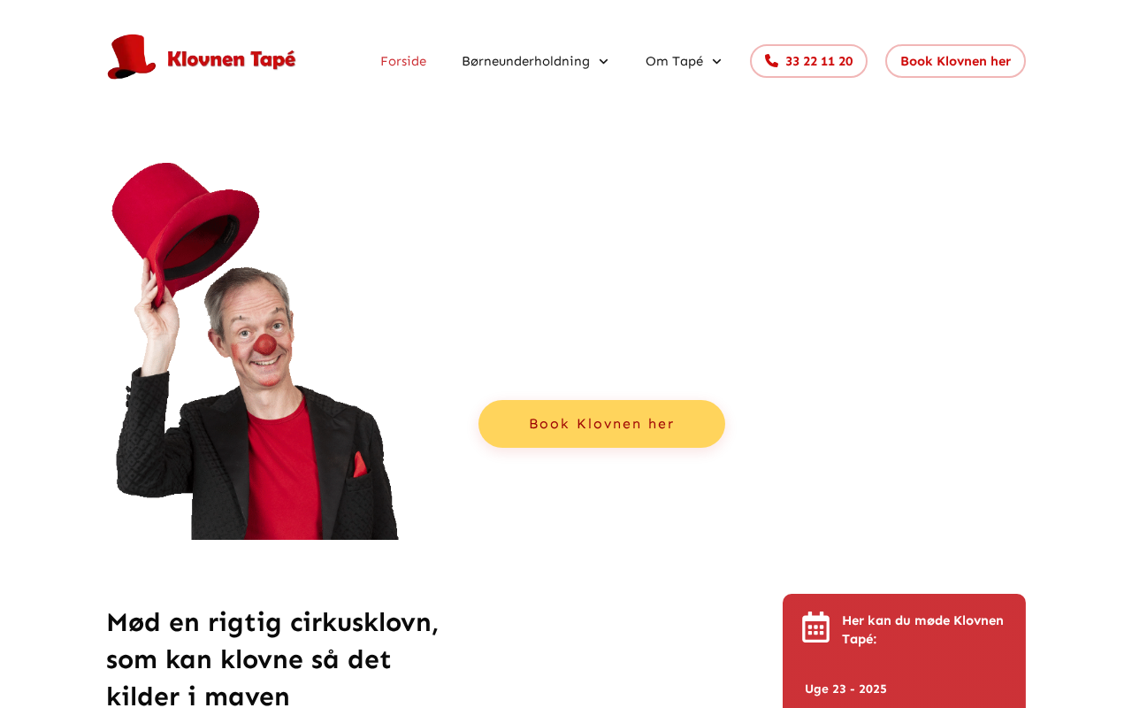Screen dimensions: 1132x708
Task: Click the red calendar info box
Action: point(904,650)
